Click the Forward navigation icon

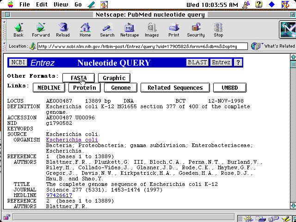(x=41, y=30)
